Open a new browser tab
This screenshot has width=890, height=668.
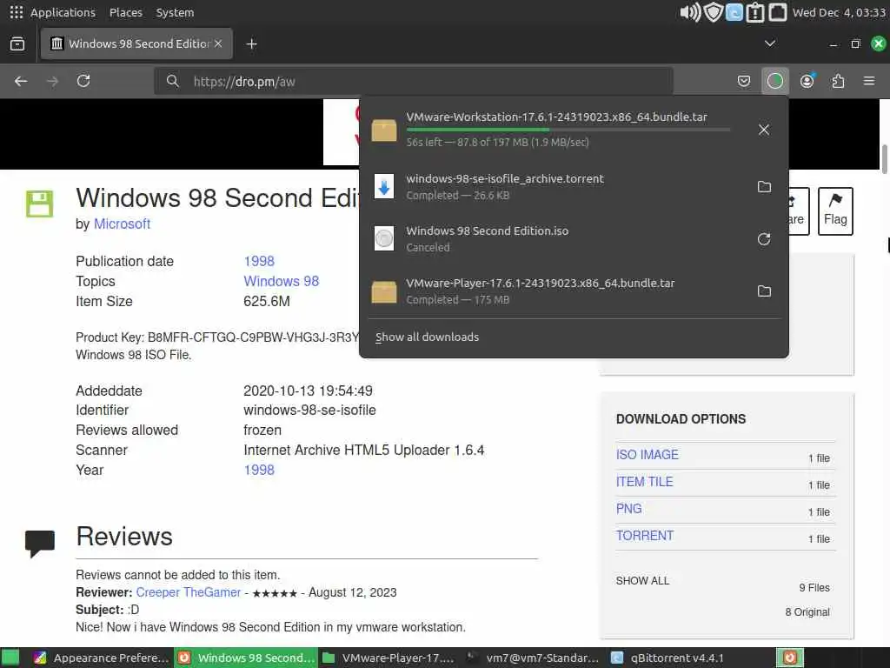(x=251, y=43)
